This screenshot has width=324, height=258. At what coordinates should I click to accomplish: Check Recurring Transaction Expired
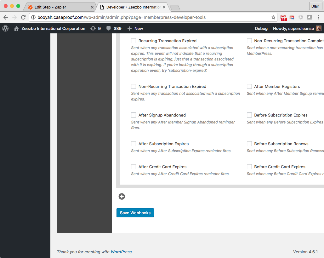[x=134, y=41]
